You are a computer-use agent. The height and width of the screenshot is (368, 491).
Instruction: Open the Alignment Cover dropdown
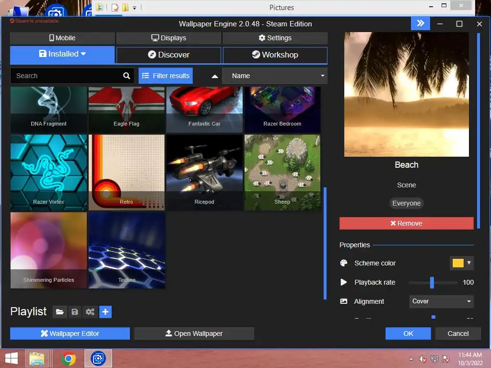click(441, 301)
